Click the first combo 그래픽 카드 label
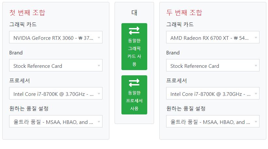 coord(23,24)
